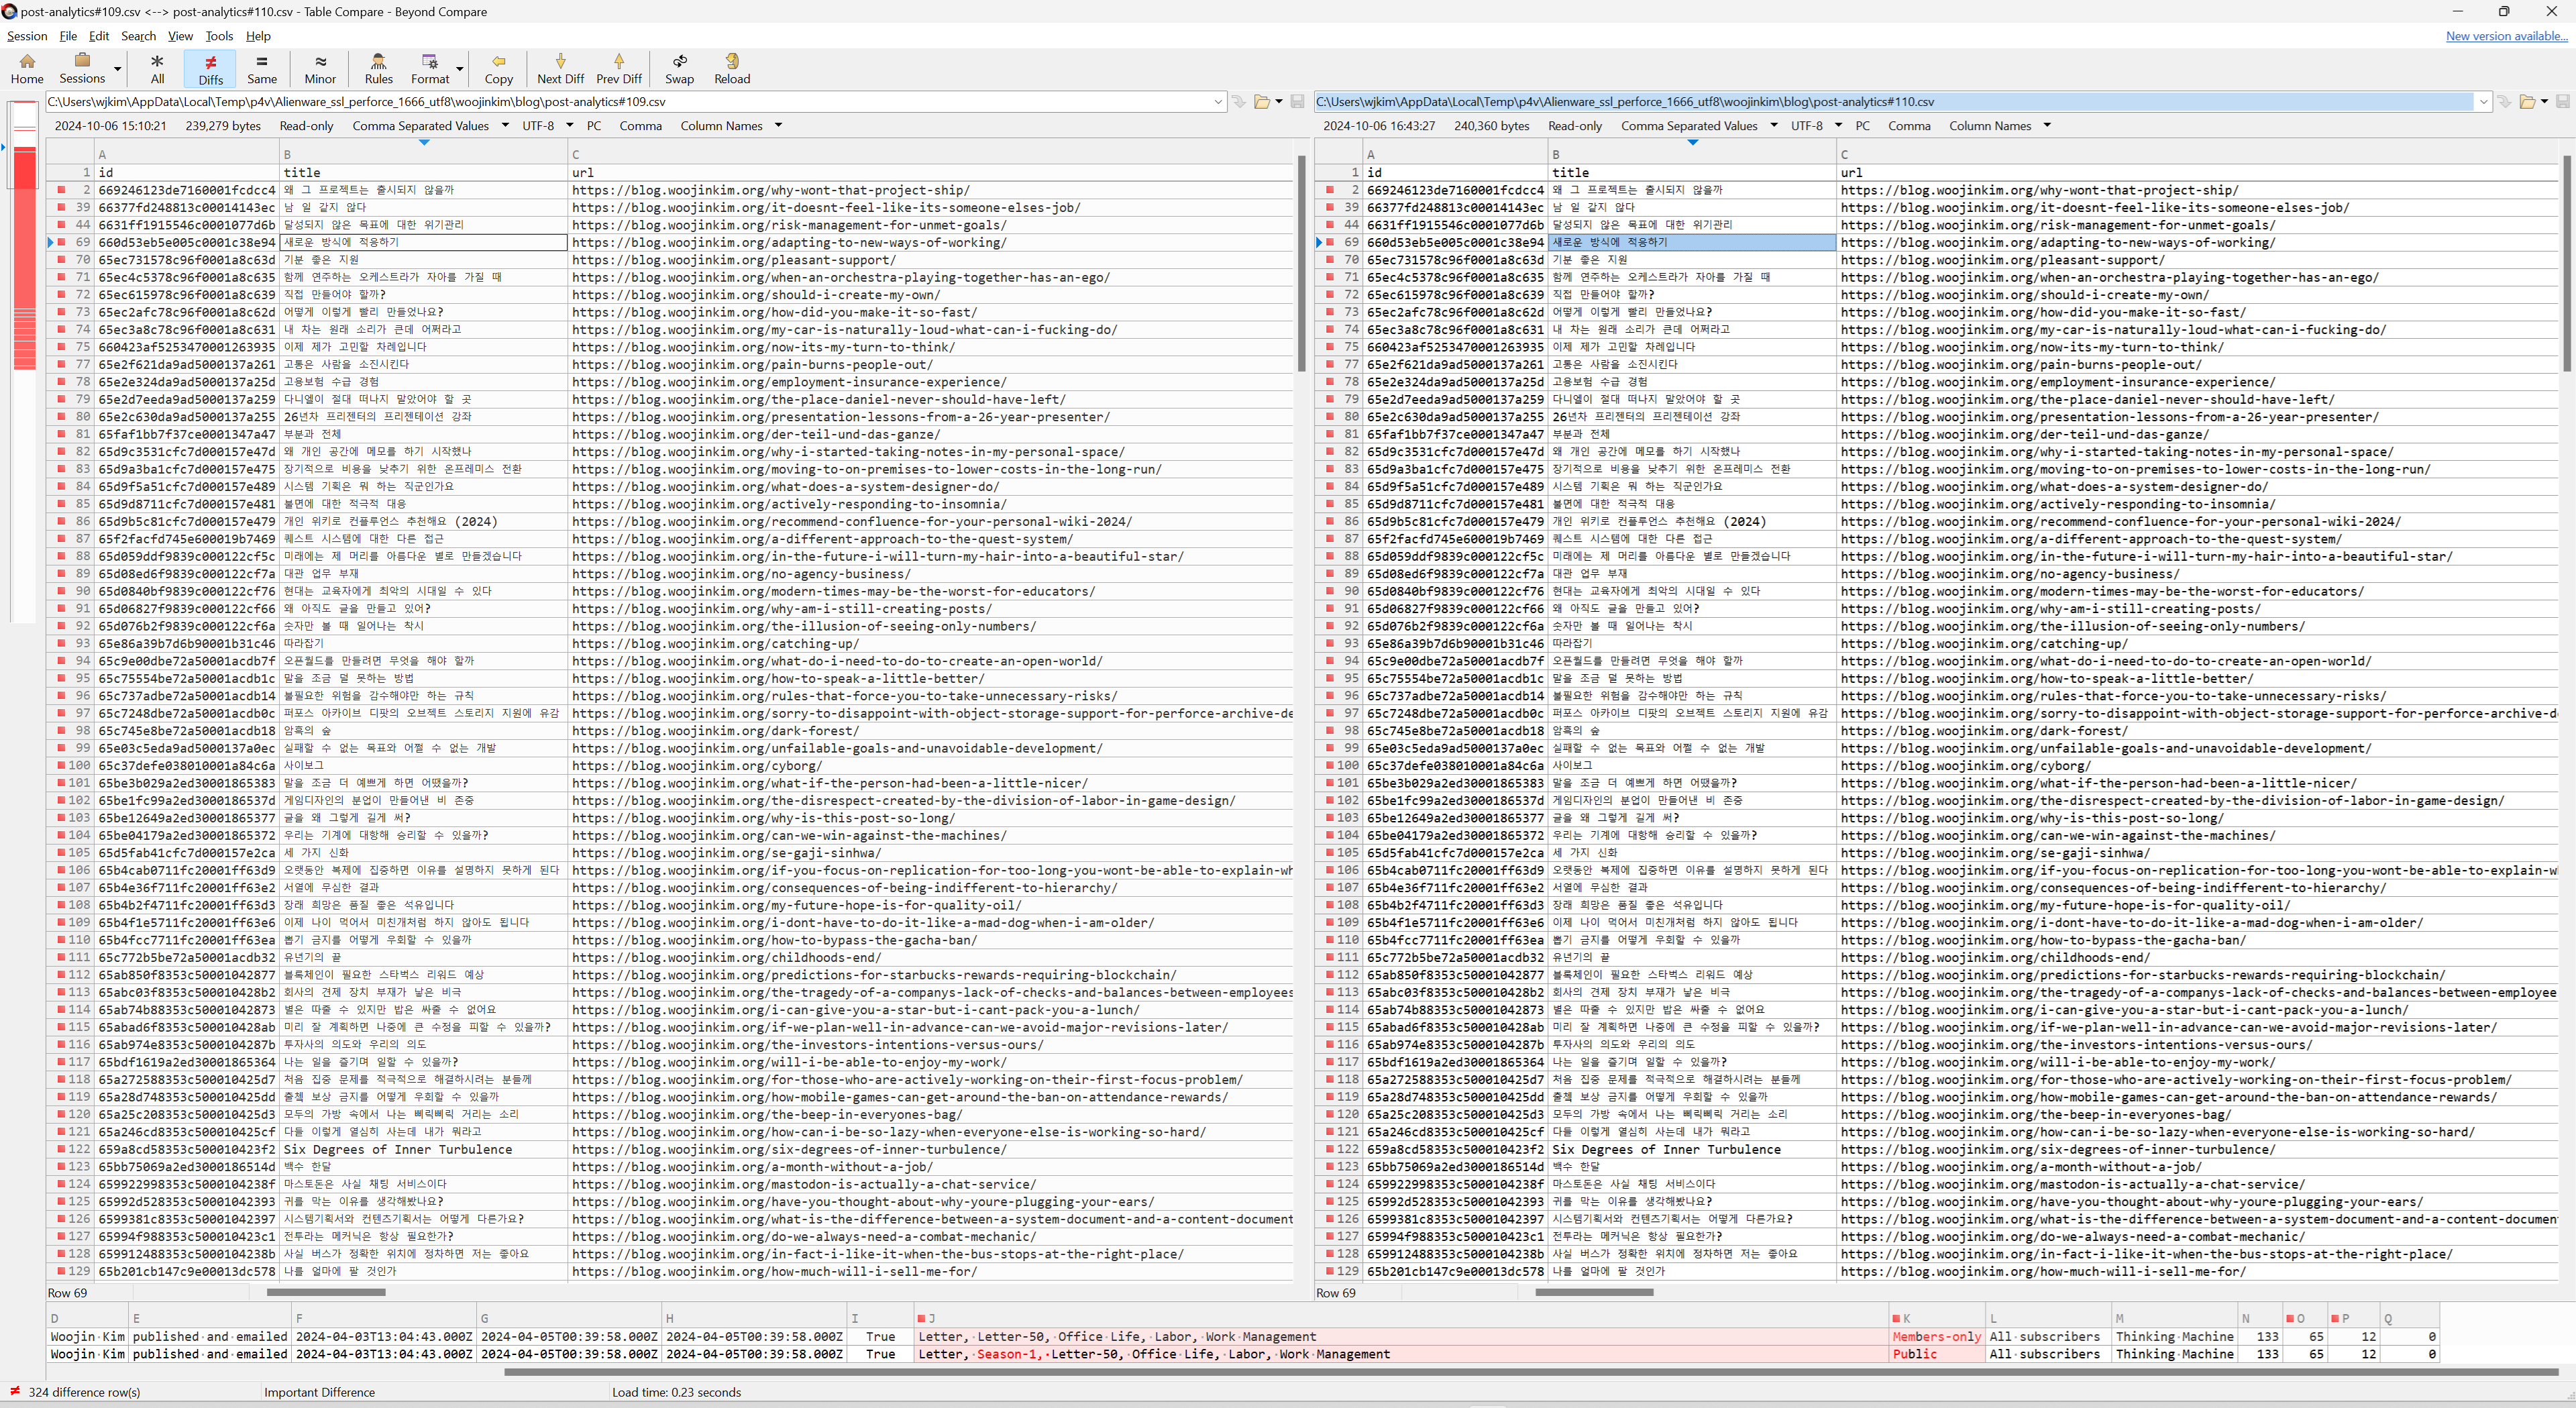Click left pane horizontal scrollbar thumb
This screenshot has width=2576, height=1408.
tap(326, 1292)
